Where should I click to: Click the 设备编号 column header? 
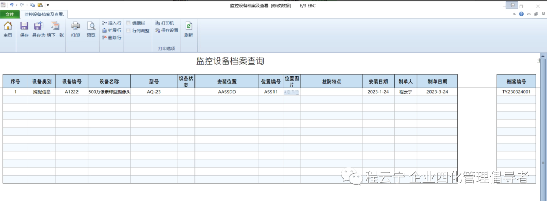(72, 82)
